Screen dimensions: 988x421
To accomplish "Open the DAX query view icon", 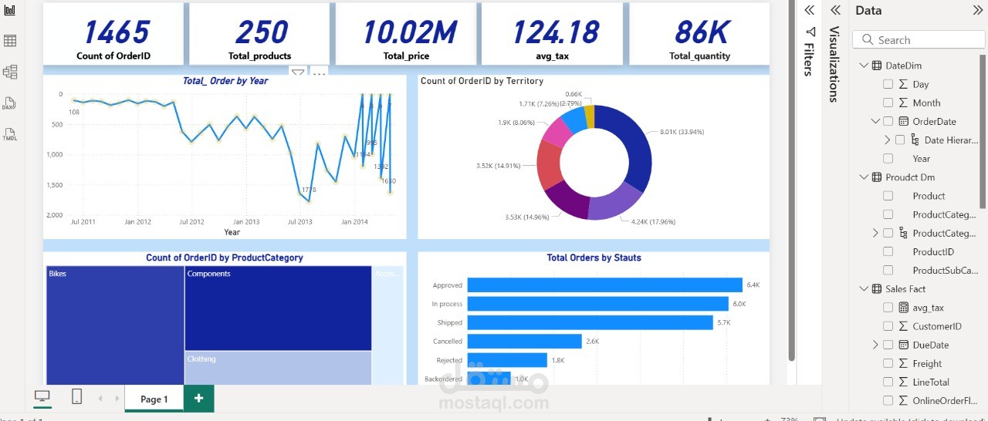I will pyautogui.click(x=10, y=103).
